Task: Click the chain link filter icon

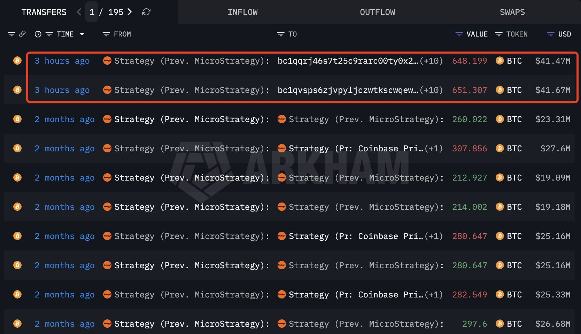Action: tap(22, 34)
